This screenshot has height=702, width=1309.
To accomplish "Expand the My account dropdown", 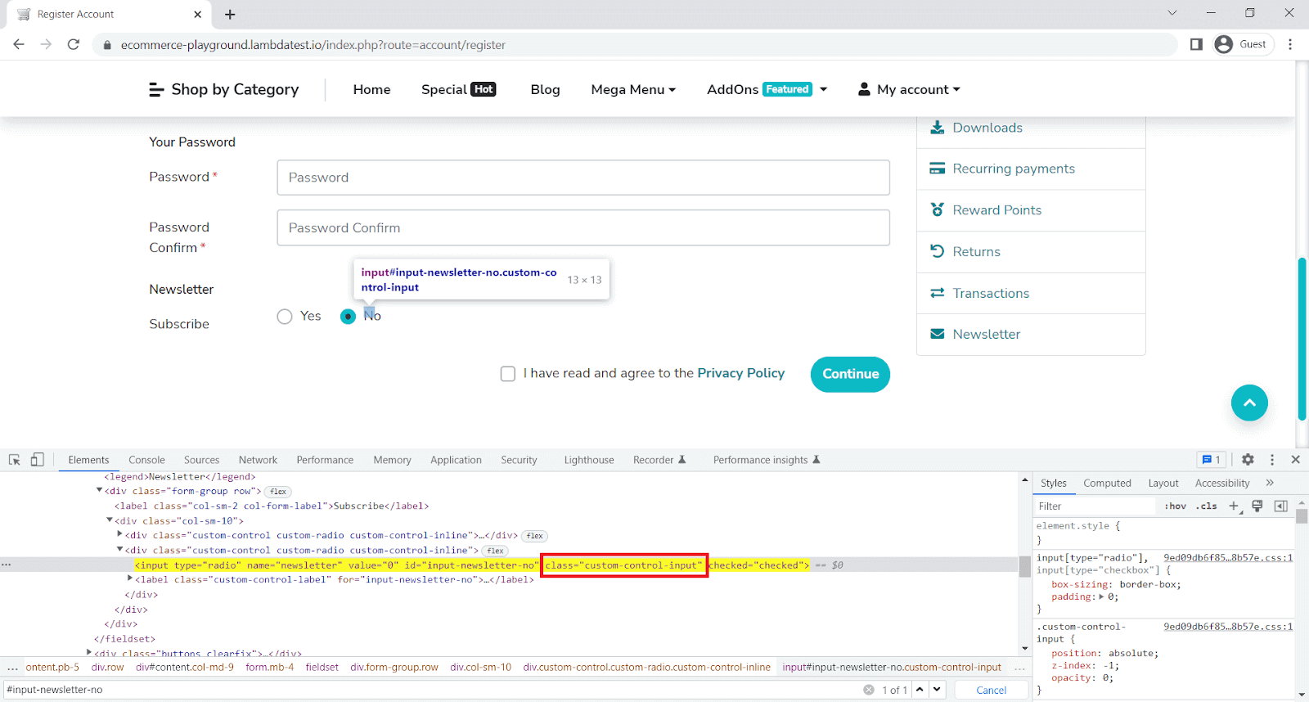I will click(x=909, y=89).
